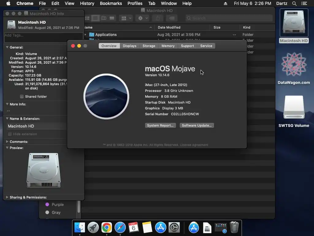Expand the Applications folder row
The width and height of the screenshot is (314, 236).
pos(86,34)
